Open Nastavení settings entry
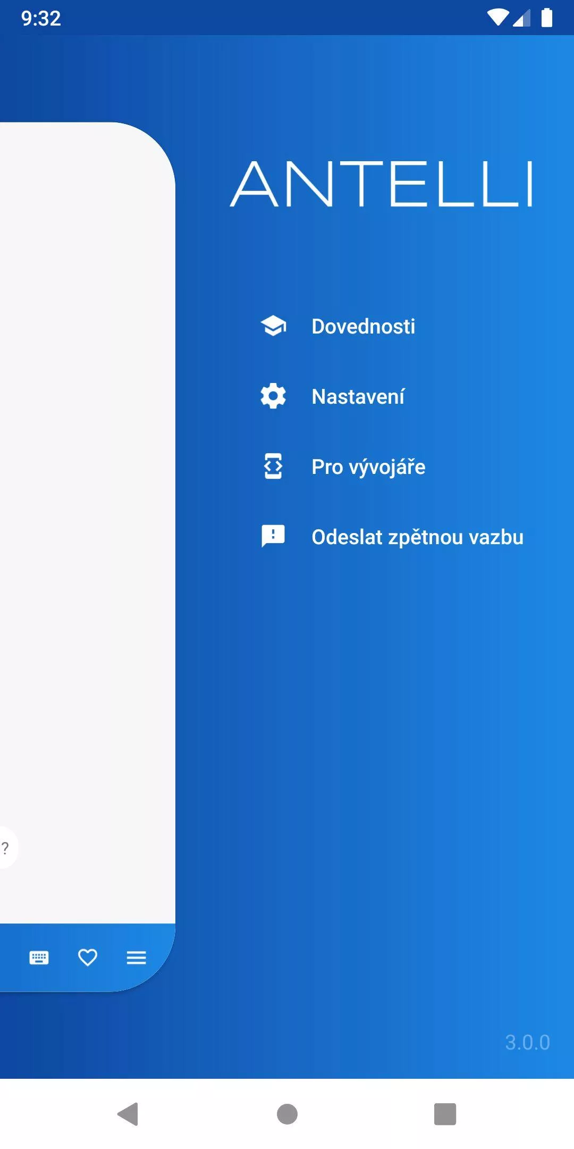Image resolution: width=574 pixels, height=1149 pixels. pyautogui.click(x=358, y=396)
